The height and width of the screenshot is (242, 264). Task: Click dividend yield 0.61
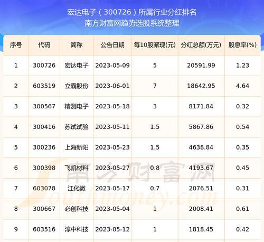[242, 209]
